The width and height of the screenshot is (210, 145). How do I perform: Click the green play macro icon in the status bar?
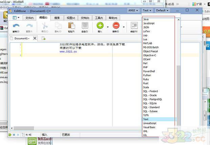pyautogui.click(x=10, y=135)
